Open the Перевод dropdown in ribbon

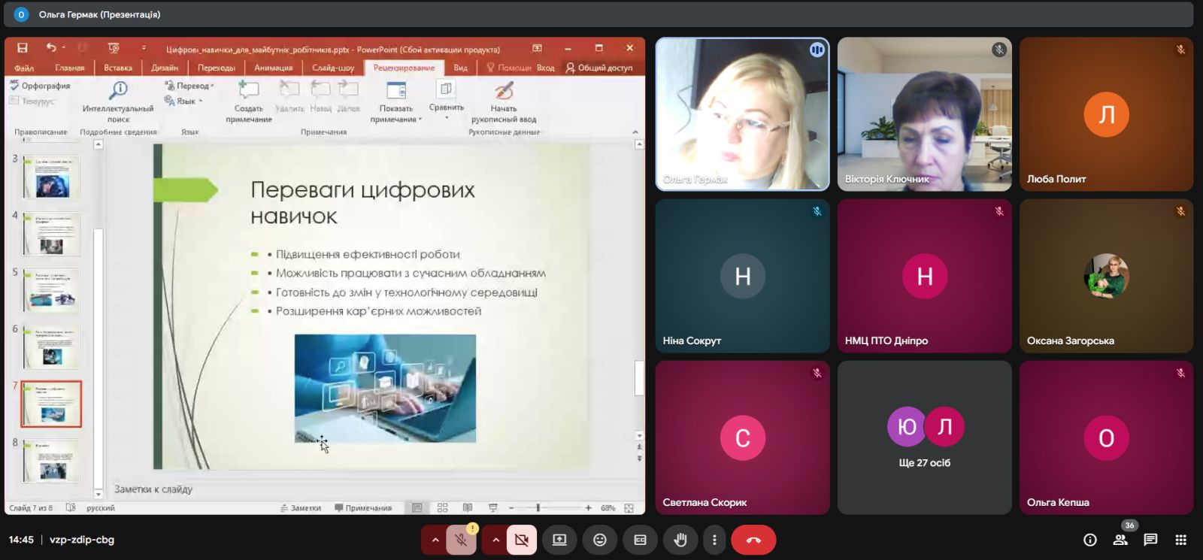pos(193,86)
